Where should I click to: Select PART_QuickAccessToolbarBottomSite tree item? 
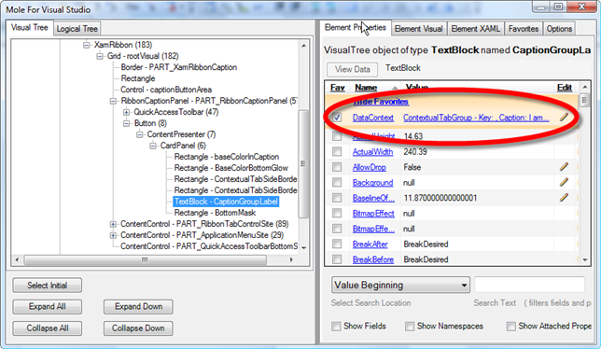209,246
